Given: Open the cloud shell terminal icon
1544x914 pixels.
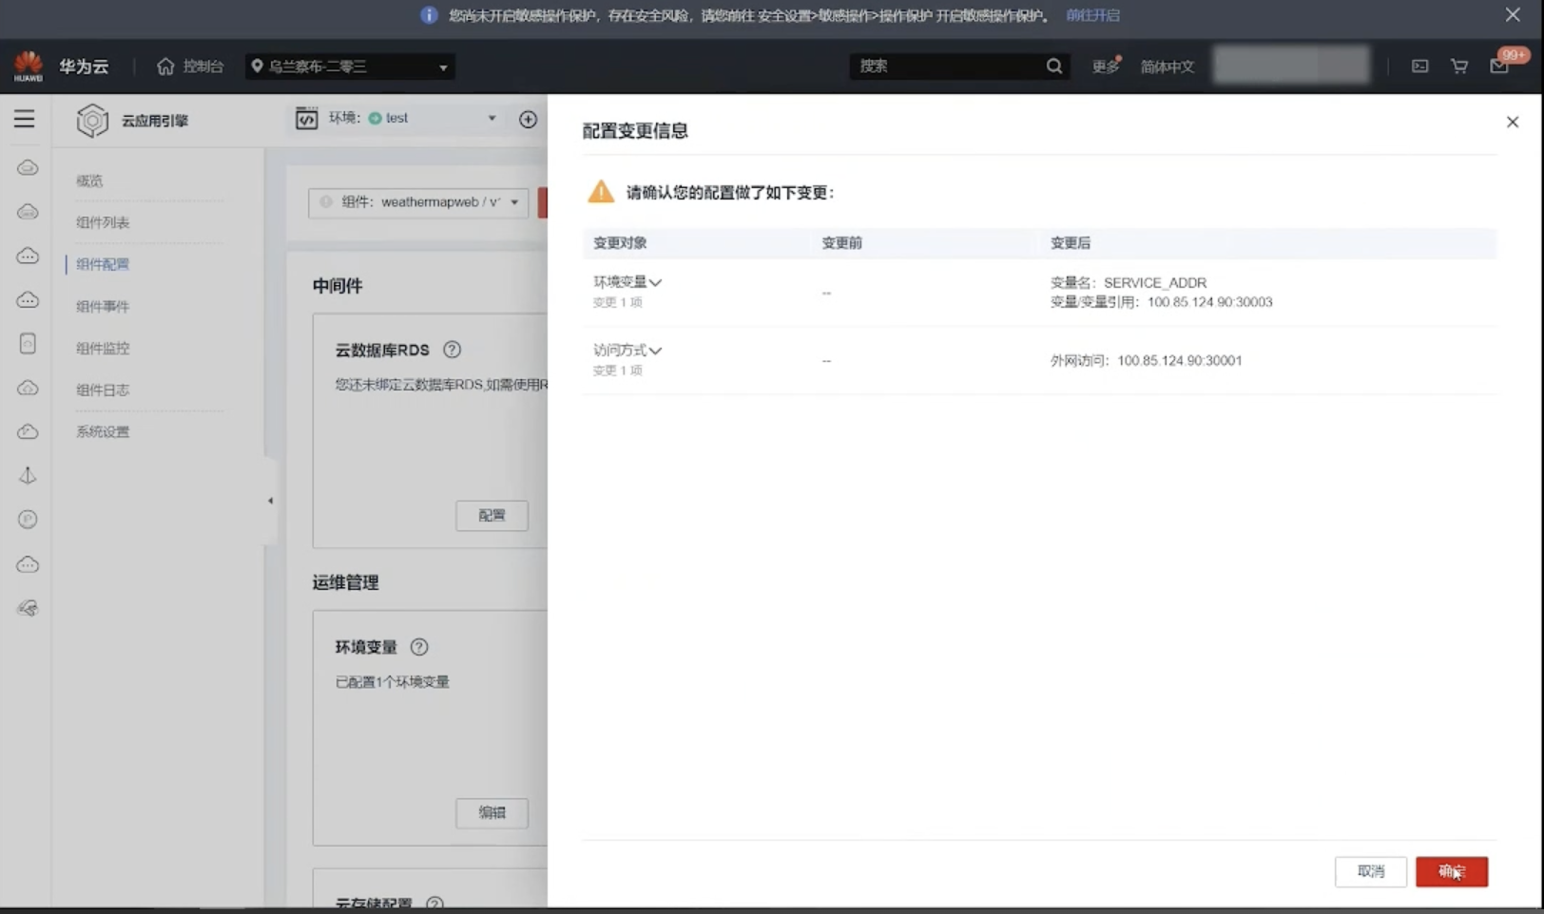Looking at the screenshot, I should [1419, 66].
